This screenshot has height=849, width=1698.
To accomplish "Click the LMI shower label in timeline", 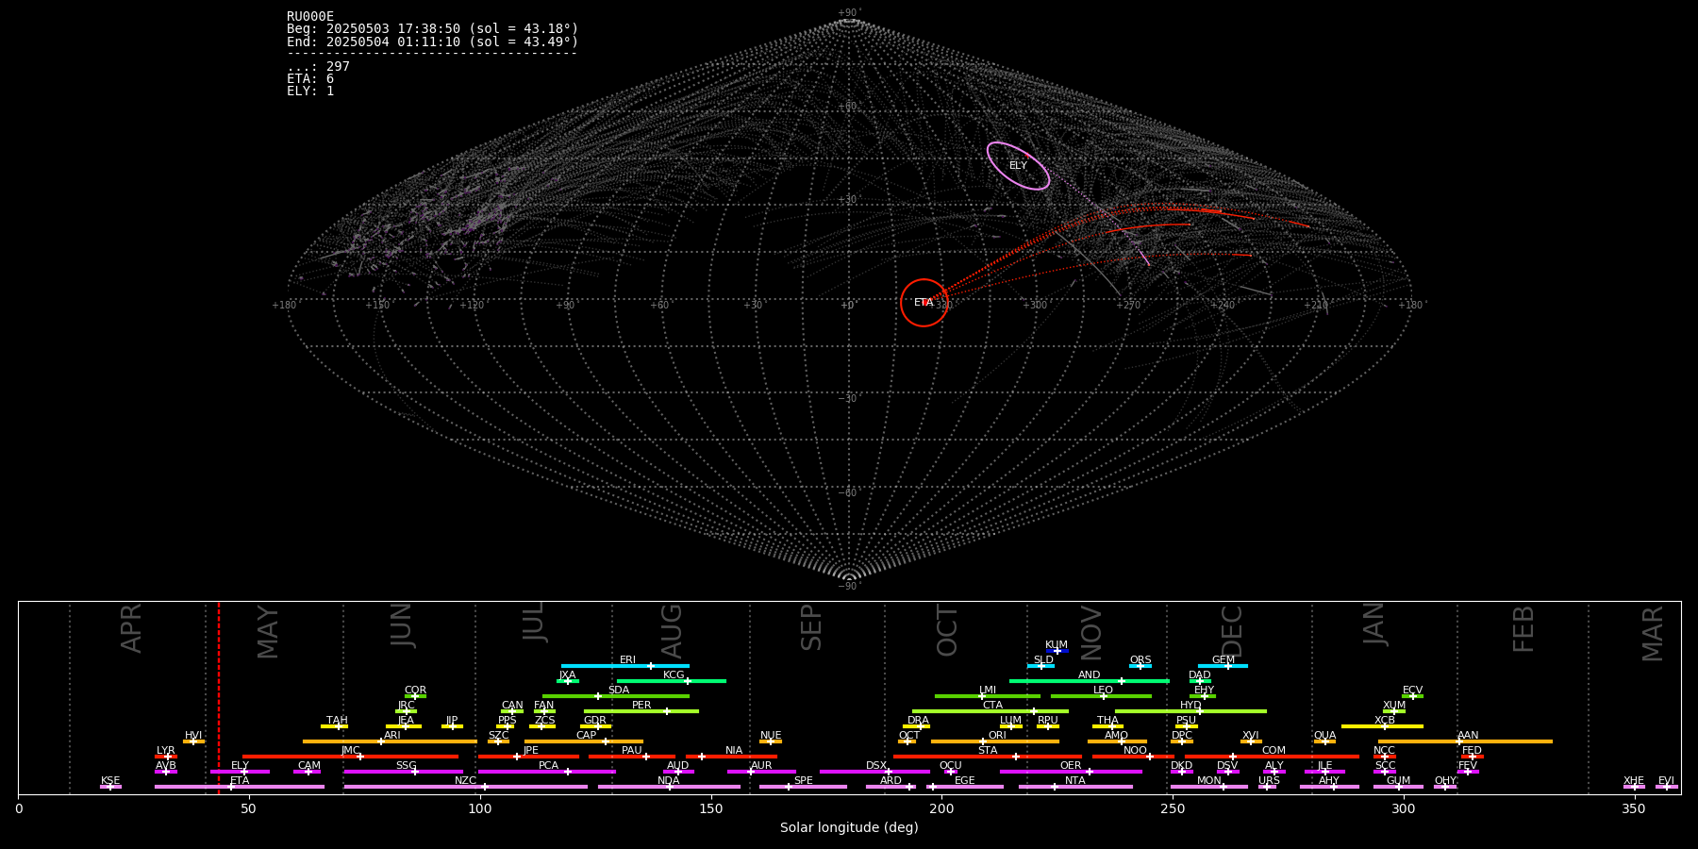I will pos(988,690).
